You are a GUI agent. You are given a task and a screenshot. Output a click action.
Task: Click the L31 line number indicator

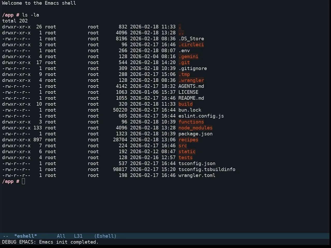[78, 236]
